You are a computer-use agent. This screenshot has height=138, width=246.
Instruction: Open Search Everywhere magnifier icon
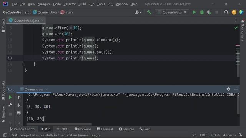226,12
